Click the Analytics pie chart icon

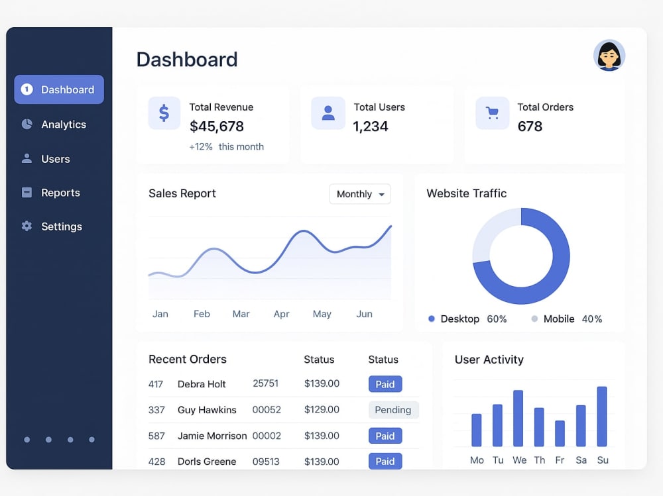tap(27, 124)
